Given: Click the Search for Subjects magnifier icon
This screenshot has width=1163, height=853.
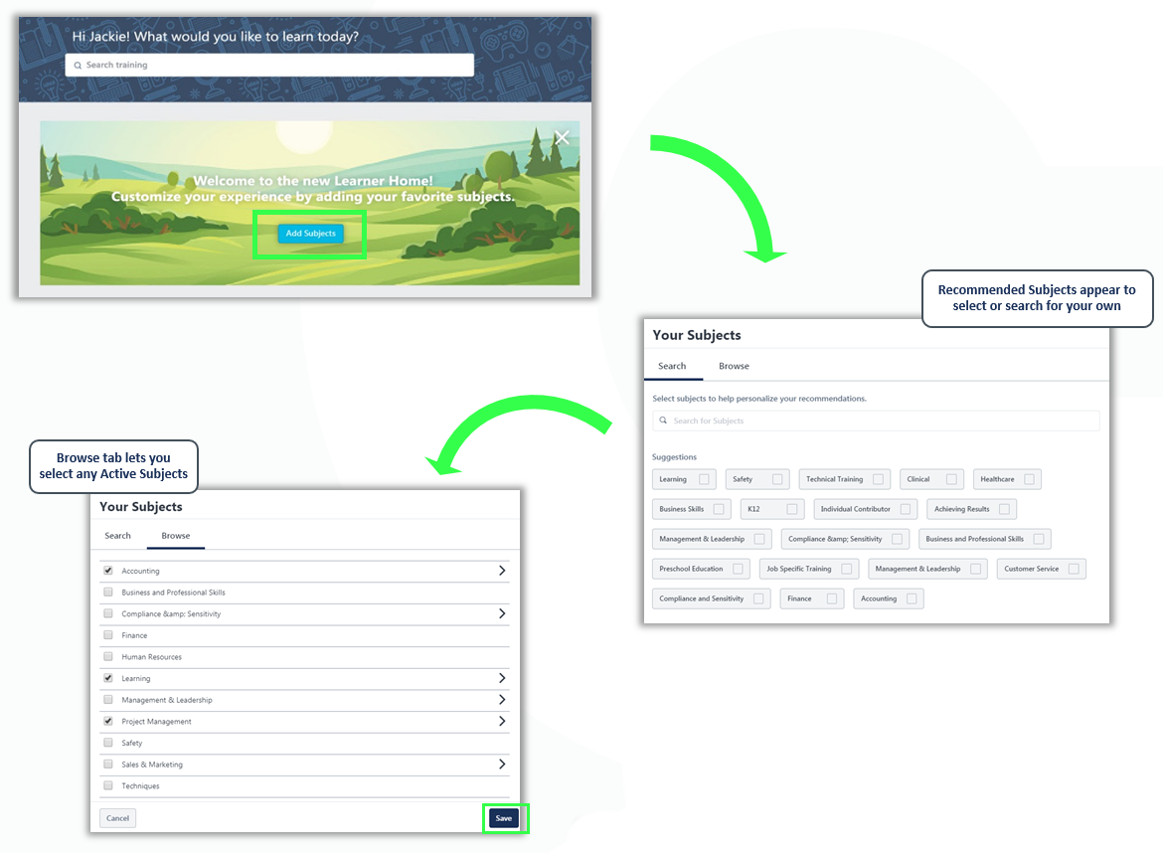Looking at the screenshot, I should (x=663, y=421).
